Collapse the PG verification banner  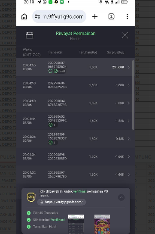click(121, 197)
